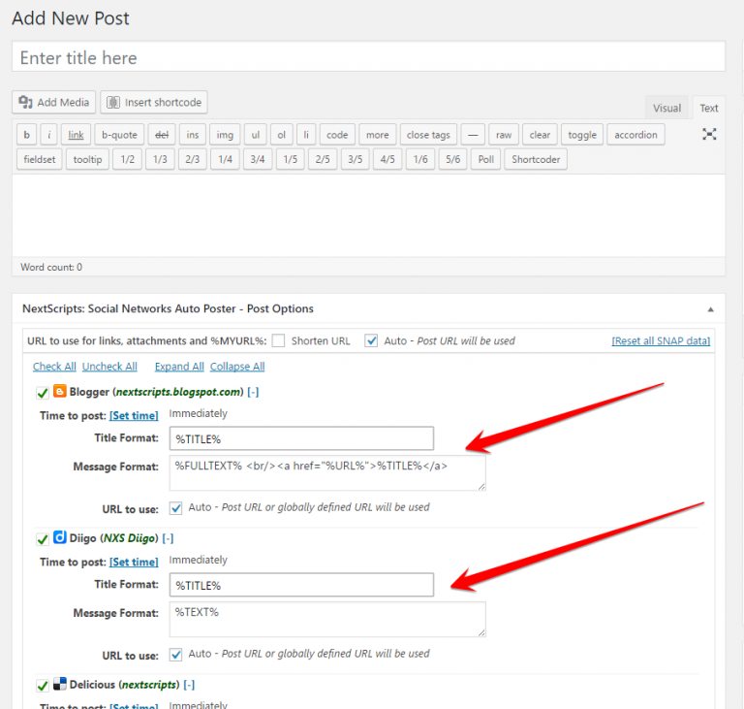The width and height of the screenshot is (744, 709).
Task: Click Set time link for Blogger
Action: click(134, 415)
